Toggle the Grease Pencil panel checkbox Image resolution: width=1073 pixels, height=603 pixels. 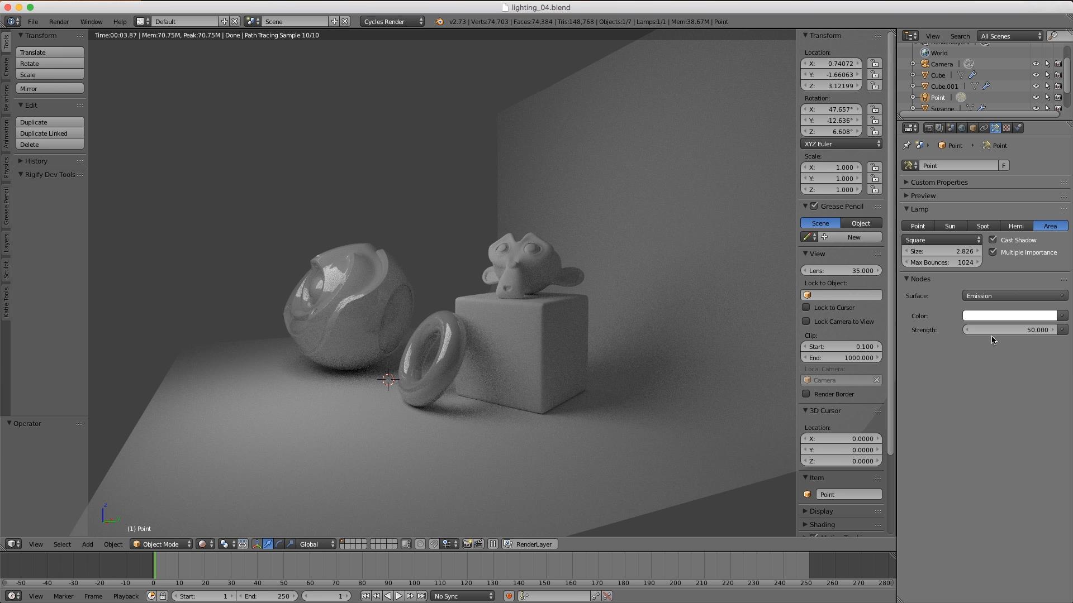pos(814,206)
